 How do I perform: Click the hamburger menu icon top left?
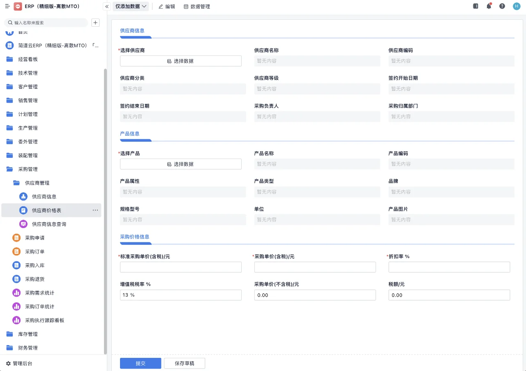[7, 6]
